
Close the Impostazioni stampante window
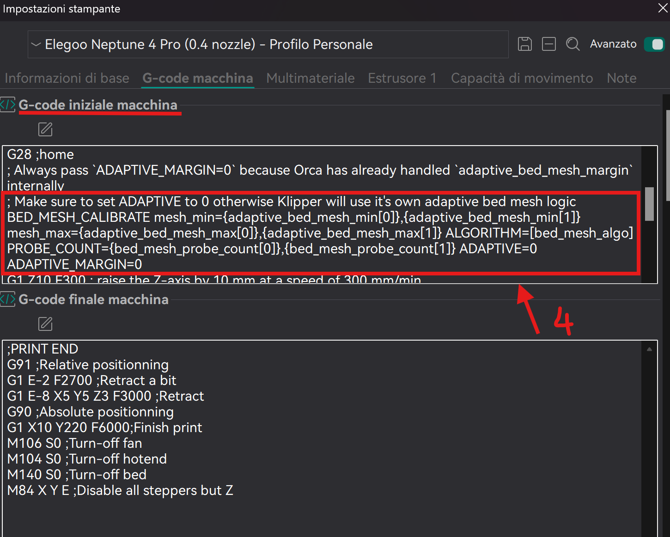663,8
